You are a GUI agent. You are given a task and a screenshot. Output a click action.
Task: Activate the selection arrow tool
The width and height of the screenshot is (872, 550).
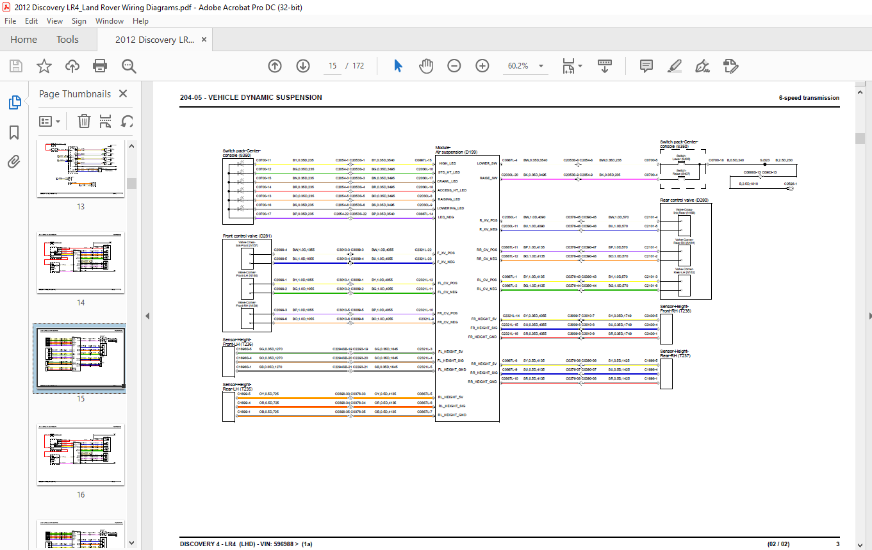click(x=398, y=66)
